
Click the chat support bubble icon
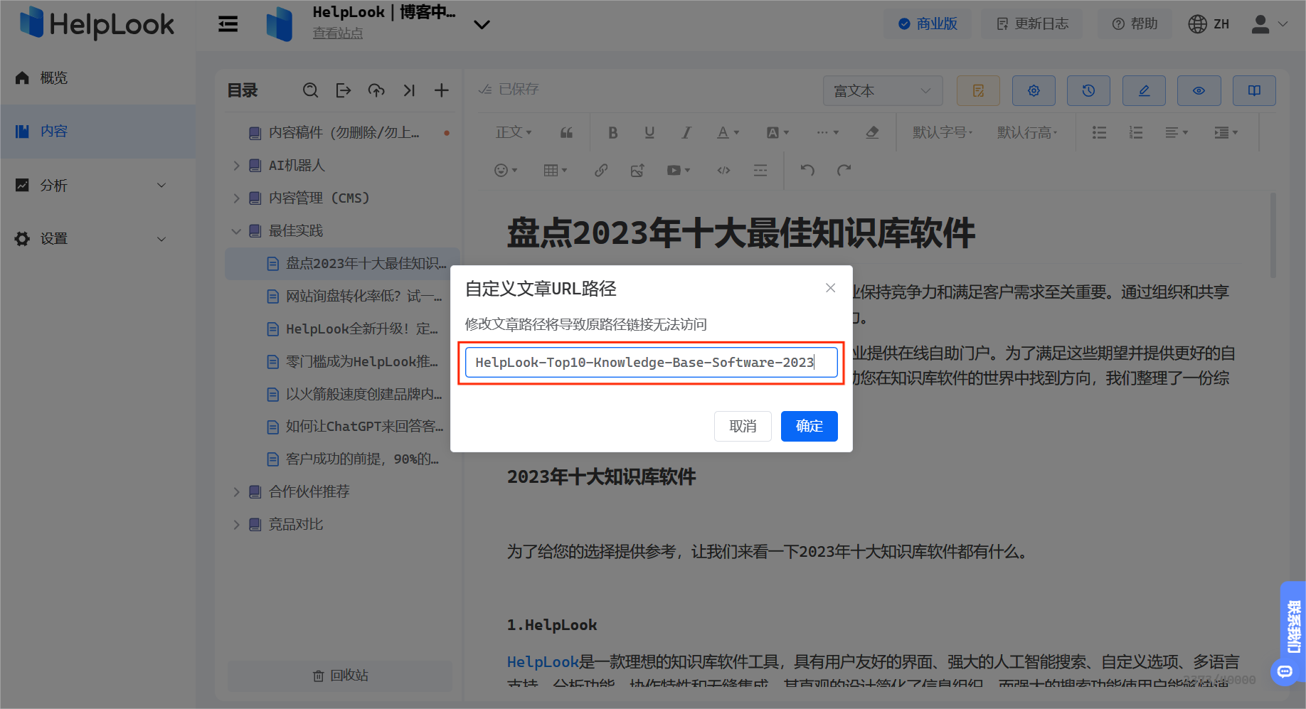pyautogui.click(x=1285, y=671)
